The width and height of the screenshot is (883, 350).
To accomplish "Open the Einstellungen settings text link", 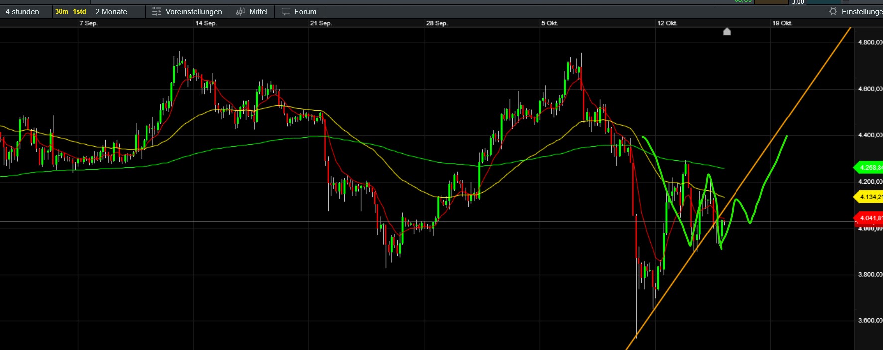I will (x=862, y=11).
